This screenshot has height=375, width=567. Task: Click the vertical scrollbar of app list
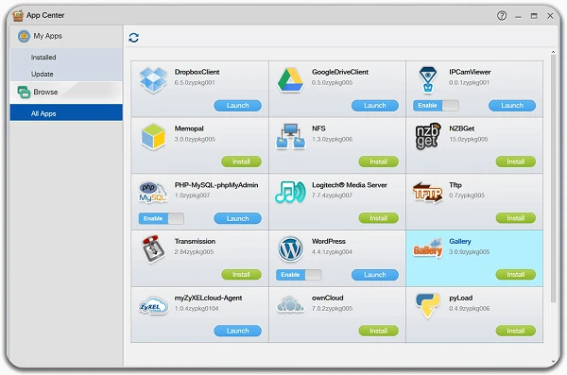tap(553, 179)
